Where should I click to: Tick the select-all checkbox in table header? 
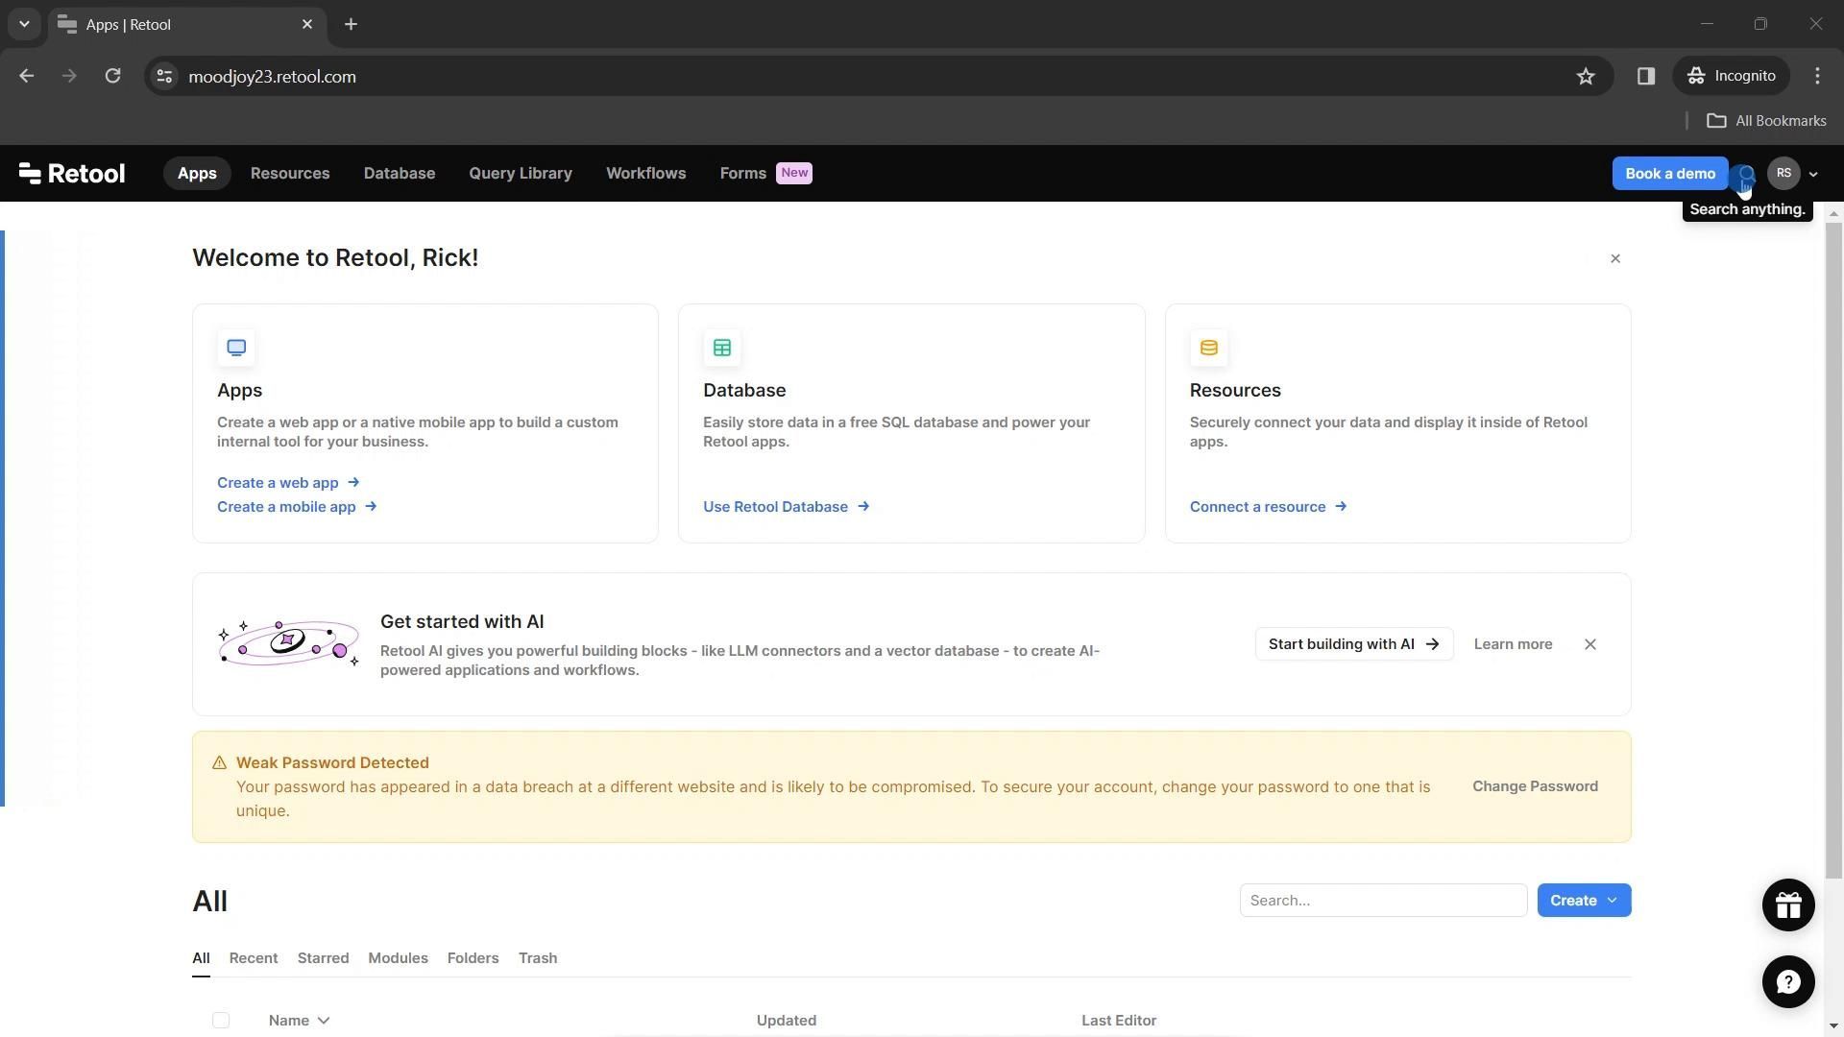[x=221, y=1020]
